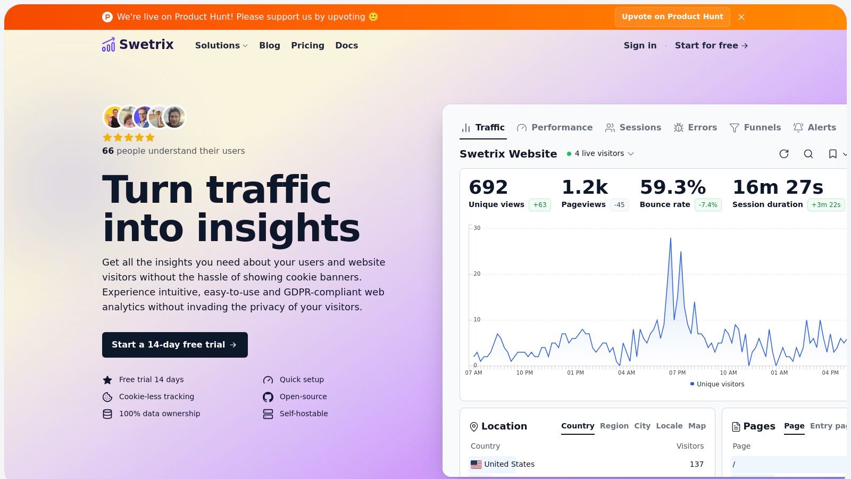Go to the Pricing page
The height and width of the screenshot is (479, 851).
(307, 46)
